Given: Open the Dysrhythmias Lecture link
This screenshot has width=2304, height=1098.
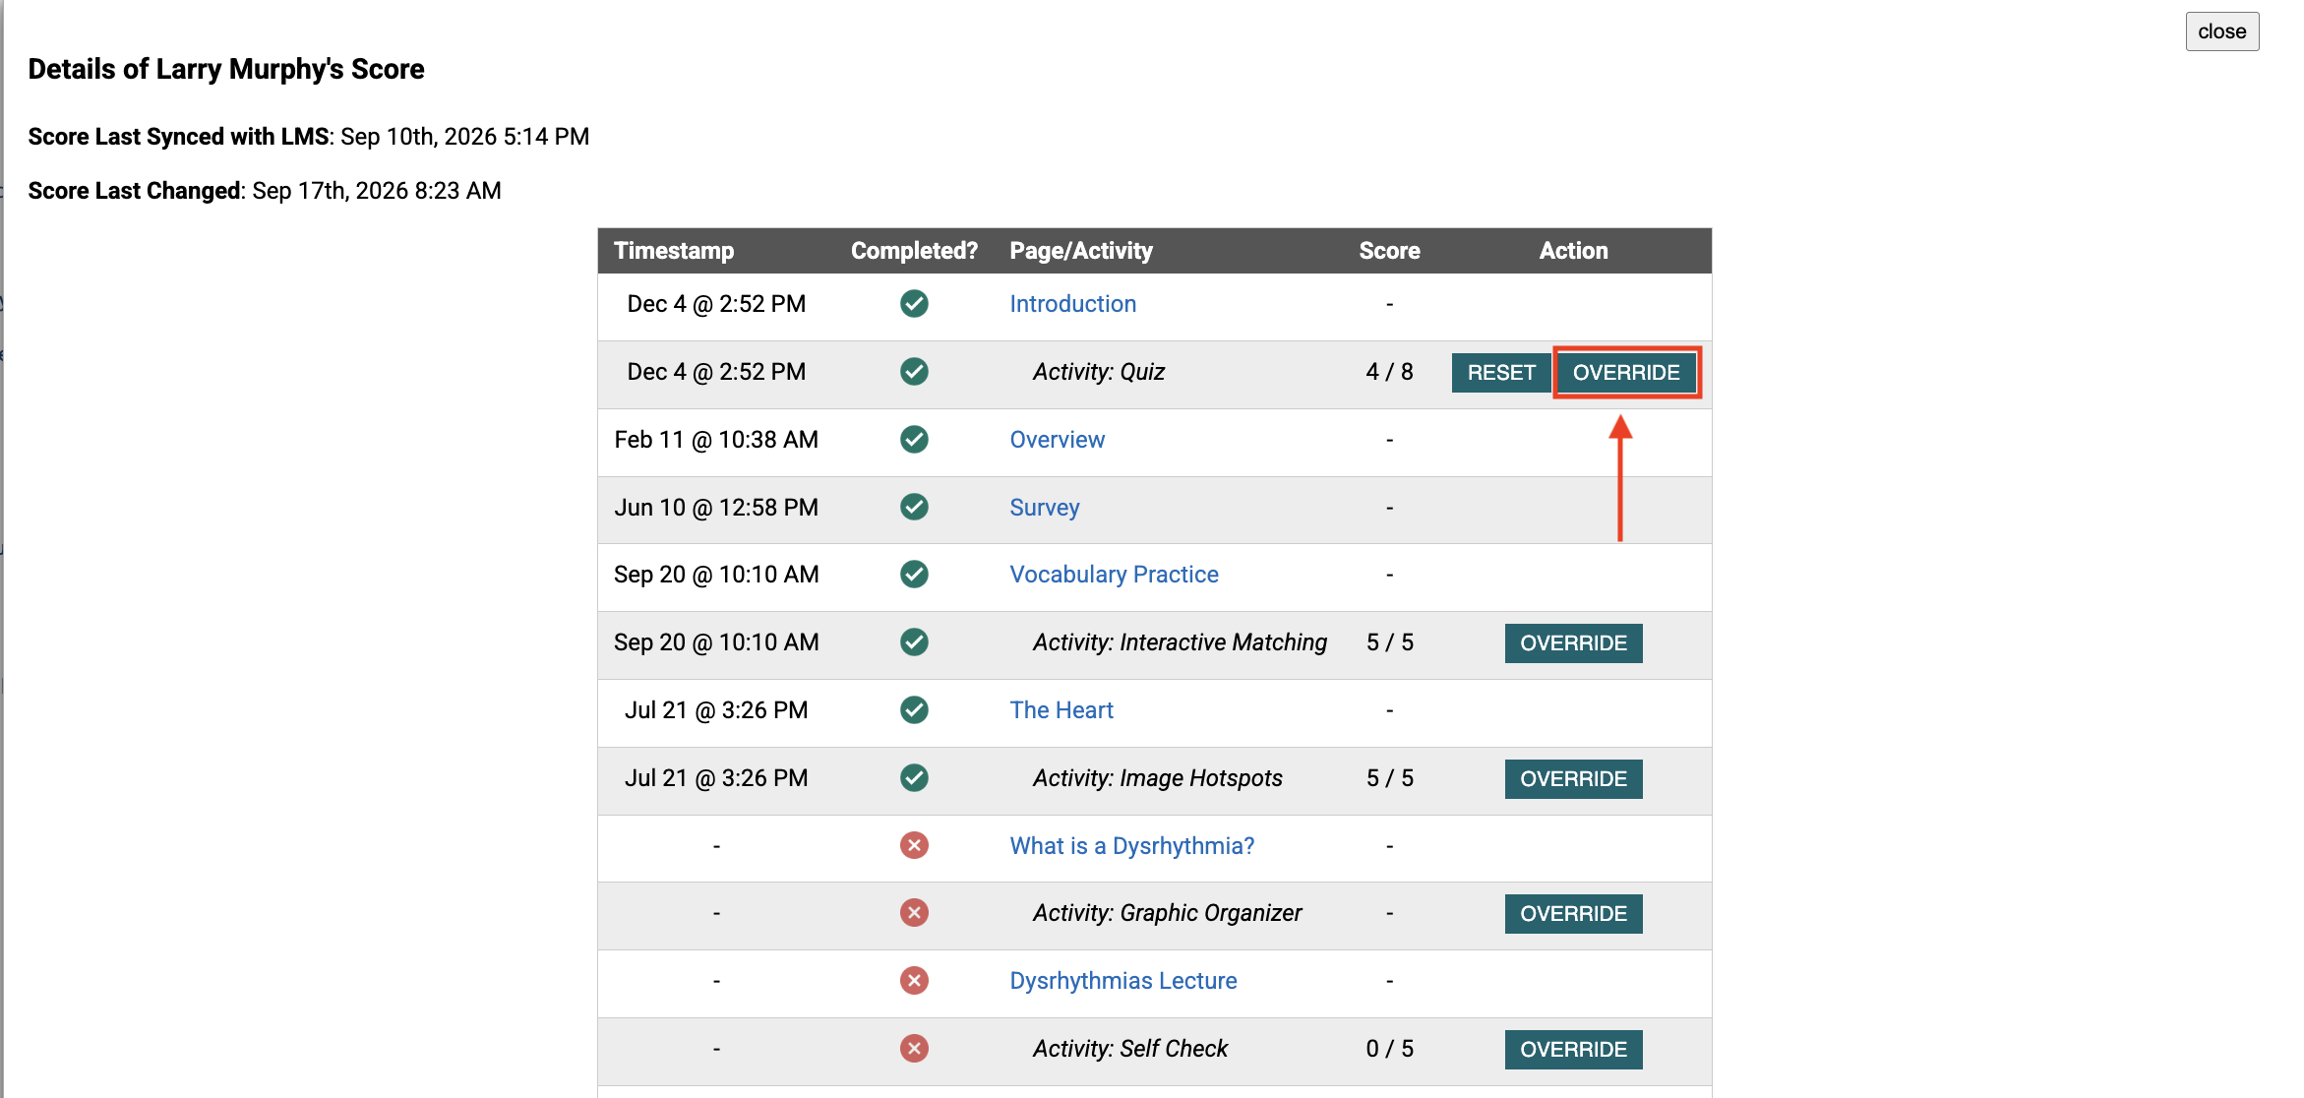Looking at the screenshot, I should pyautogui.click(x=1122, y=981).
